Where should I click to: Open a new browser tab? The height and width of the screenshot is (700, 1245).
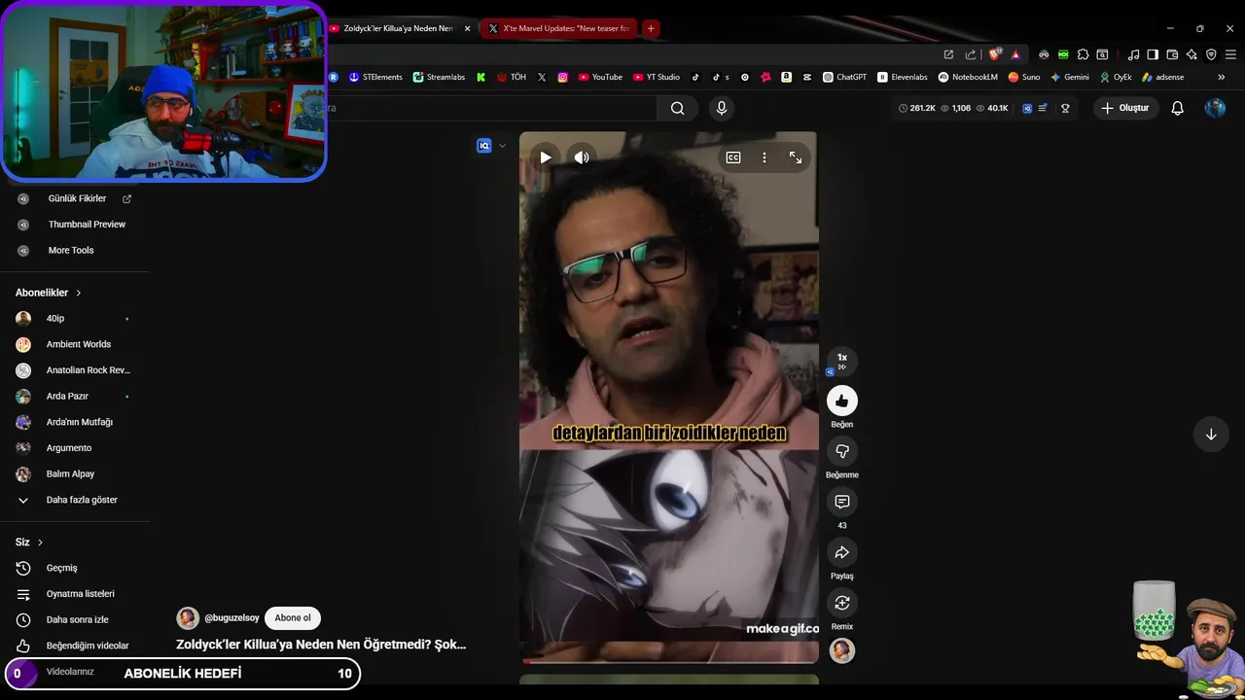651,28
